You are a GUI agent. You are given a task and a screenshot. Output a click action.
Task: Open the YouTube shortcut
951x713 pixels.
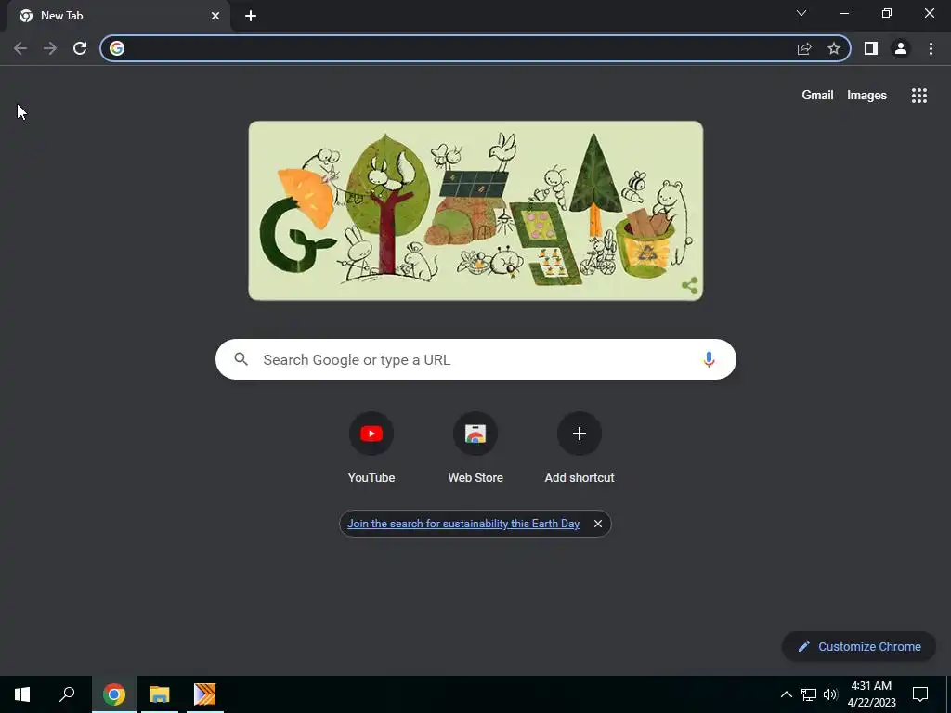(x=371, y=447)
